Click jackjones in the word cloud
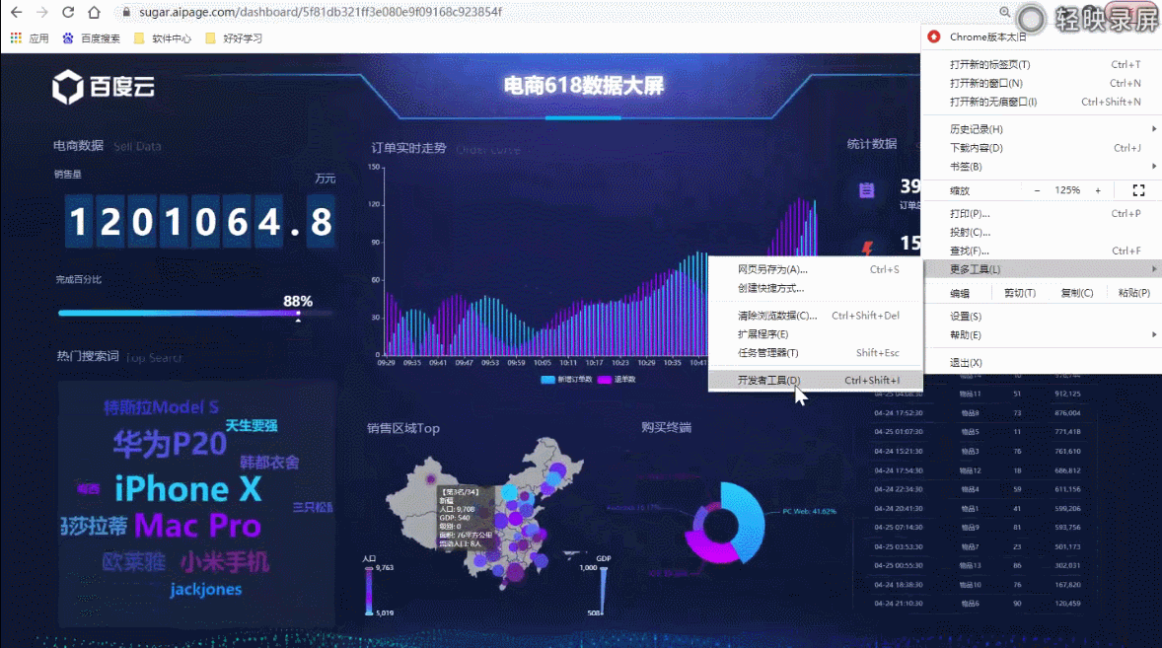Screen dimensions: 1162x648 click(x=206, y=590)
